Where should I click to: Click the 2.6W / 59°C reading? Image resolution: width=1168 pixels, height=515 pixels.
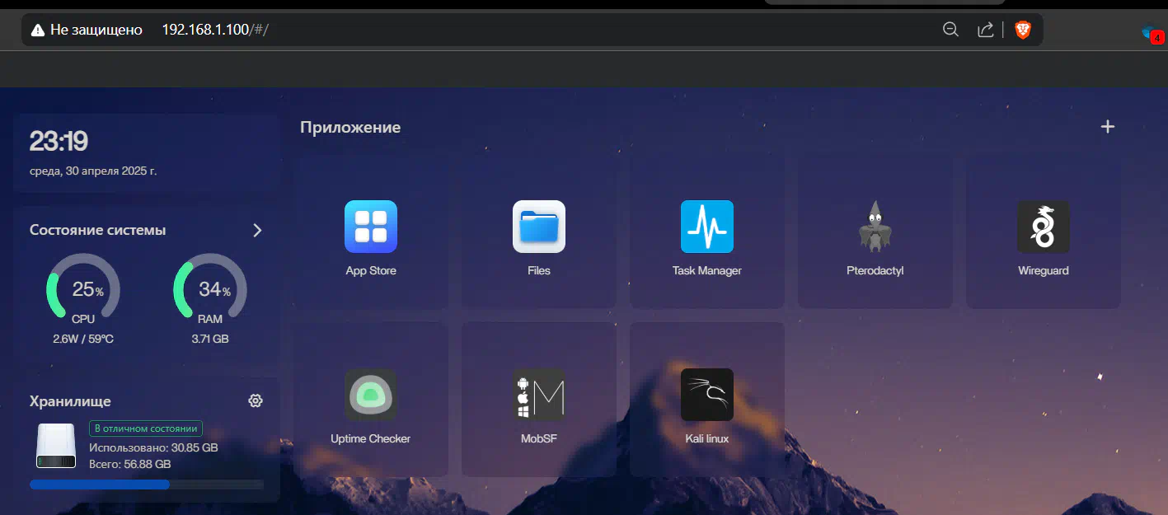[x=83, y=339]
